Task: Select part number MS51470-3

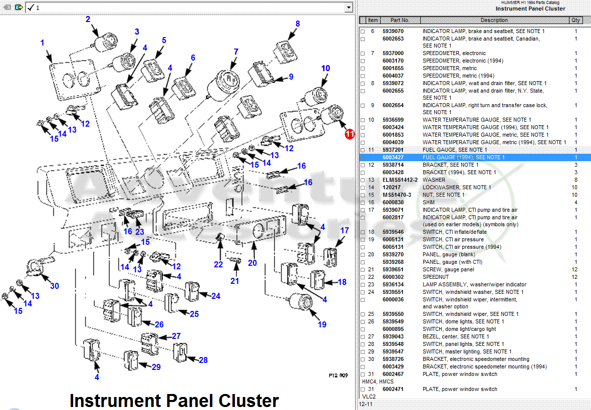Action: 397,195
